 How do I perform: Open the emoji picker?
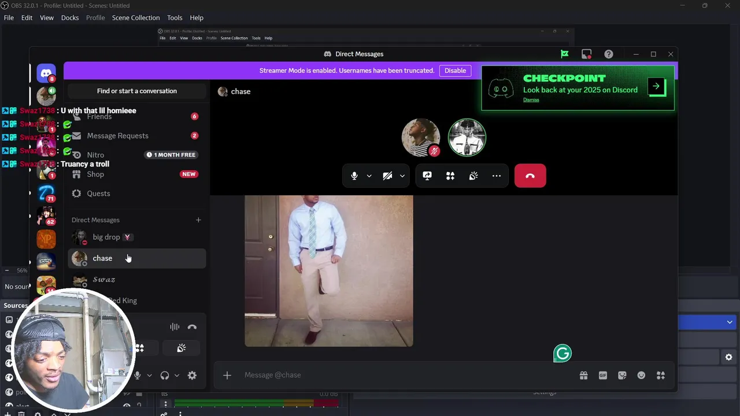tap(641, 376)
